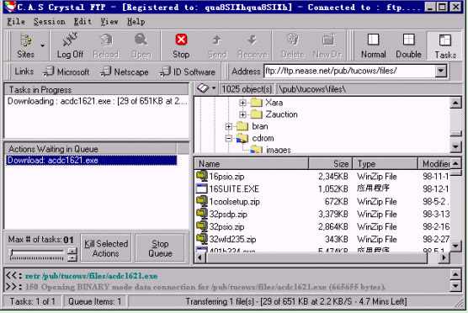Viewport: 468px width, 313px height.
Task: Click folder tree scrollbar down arrow
Action: click(x=455, y=146)
